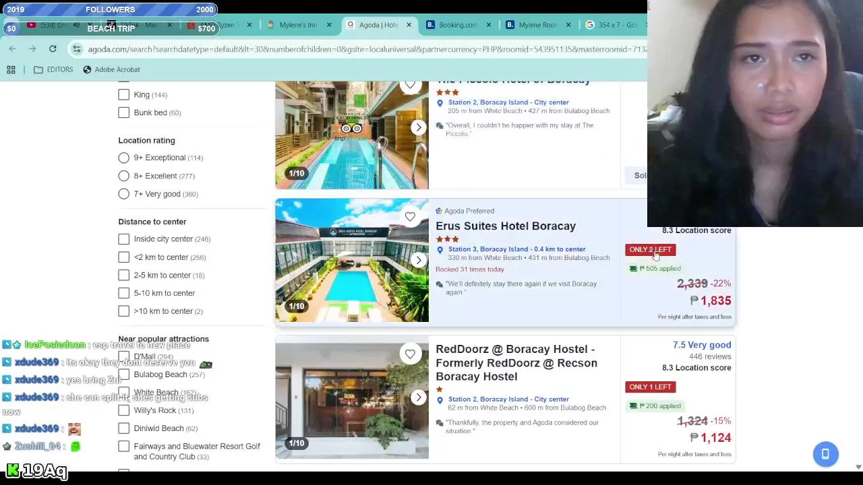Open RedDoorz Boracay Hostel lobby photo

(351, 397)
